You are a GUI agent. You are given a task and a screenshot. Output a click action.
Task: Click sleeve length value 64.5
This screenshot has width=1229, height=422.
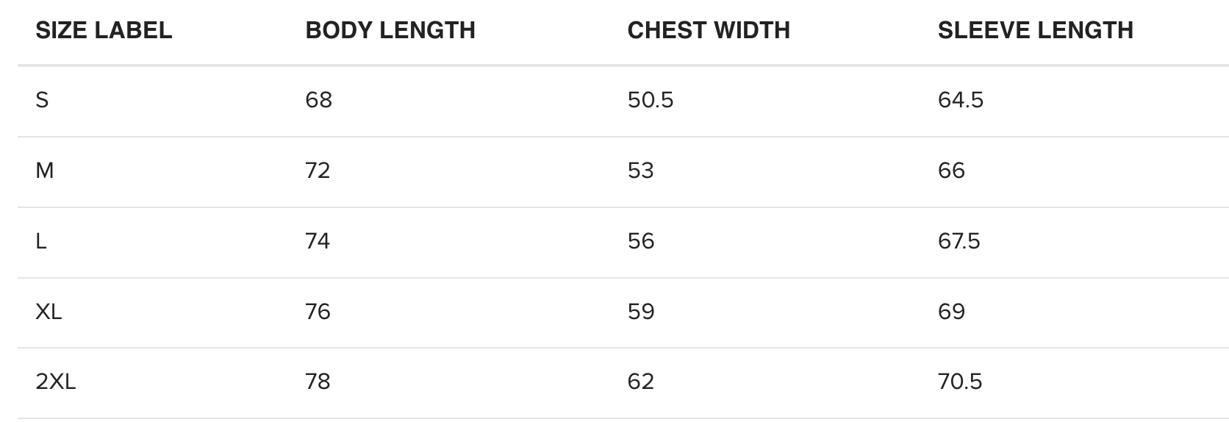(960, 100)
